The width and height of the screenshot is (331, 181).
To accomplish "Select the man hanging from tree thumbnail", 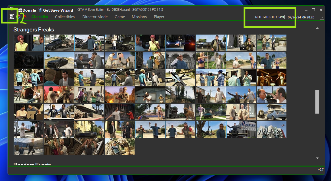I will point(211,129).
